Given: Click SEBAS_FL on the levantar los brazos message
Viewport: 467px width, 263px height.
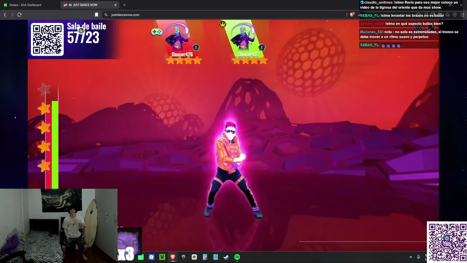Looking at the screenshot, I should tap(370, 16).
